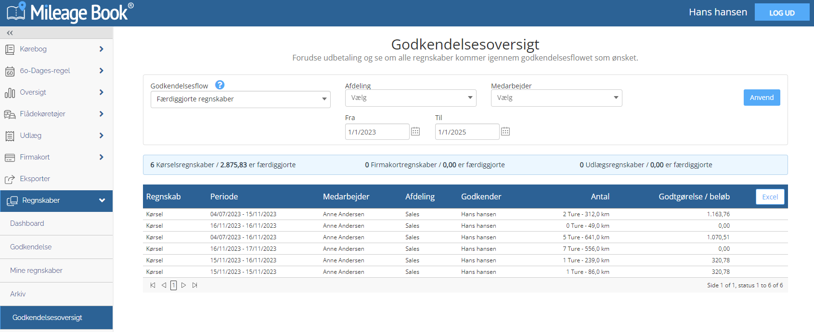Screen dimensions: 814x332
Task: Select row with period 16/11/2023 - 16/11/2023
Action: coord(465,226)
